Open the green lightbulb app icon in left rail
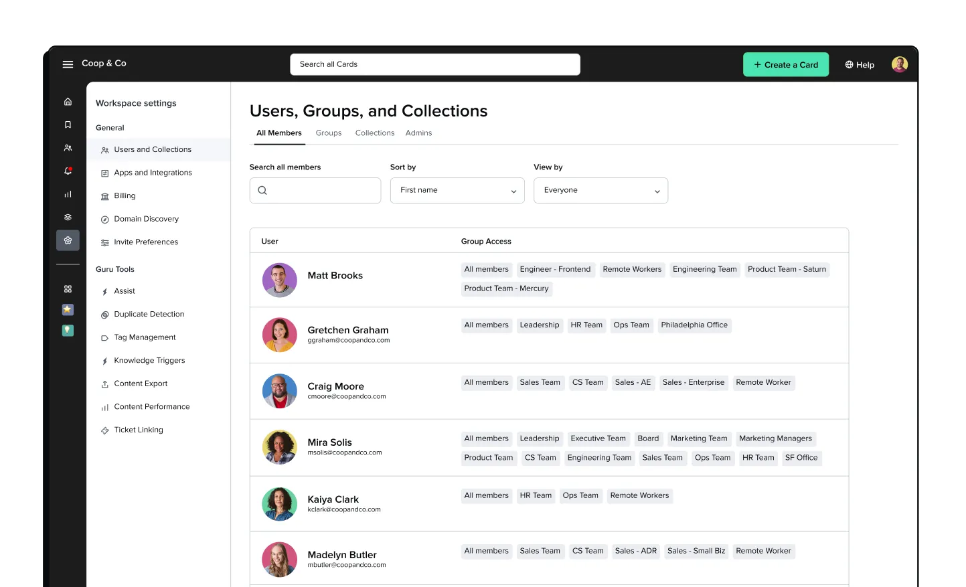The image size is (966, 587). (x=68, y=331)
